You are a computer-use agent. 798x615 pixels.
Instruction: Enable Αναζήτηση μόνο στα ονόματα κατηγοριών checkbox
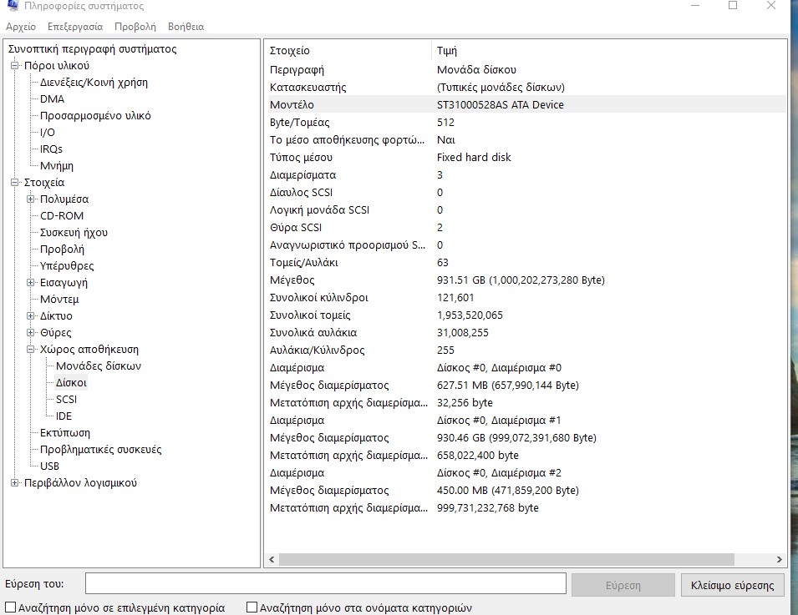[252, 607]
